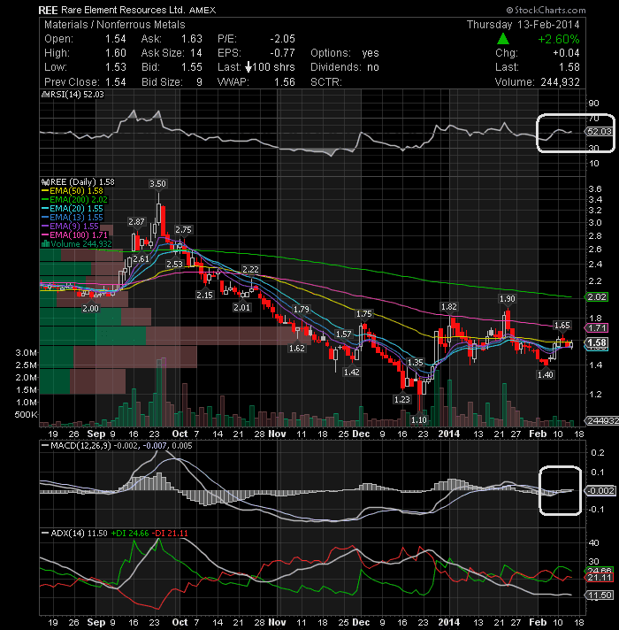Click the header Volume value 244,932

point(560,82)
